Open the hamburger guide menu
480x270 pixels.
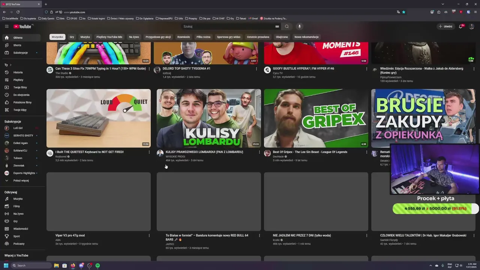6,26
